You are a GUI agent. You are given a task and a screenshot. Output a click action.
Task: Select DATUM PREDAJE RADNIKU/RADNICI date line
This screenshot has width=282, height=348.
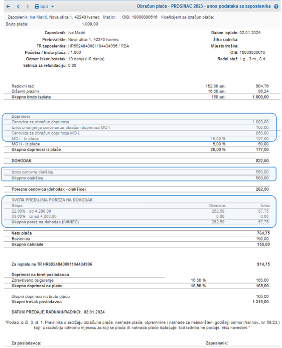pyautogui.click(x=58, y=312)
